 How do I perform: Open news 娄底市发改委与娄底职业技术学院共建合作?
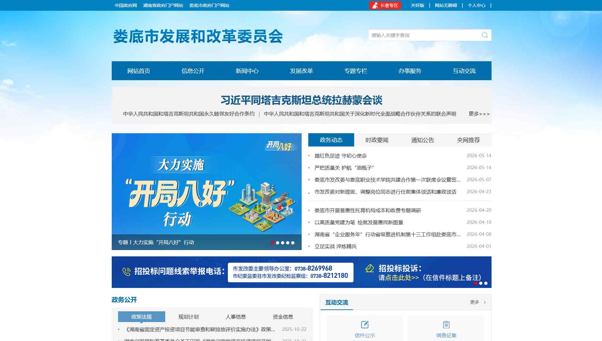coord(387,180)
